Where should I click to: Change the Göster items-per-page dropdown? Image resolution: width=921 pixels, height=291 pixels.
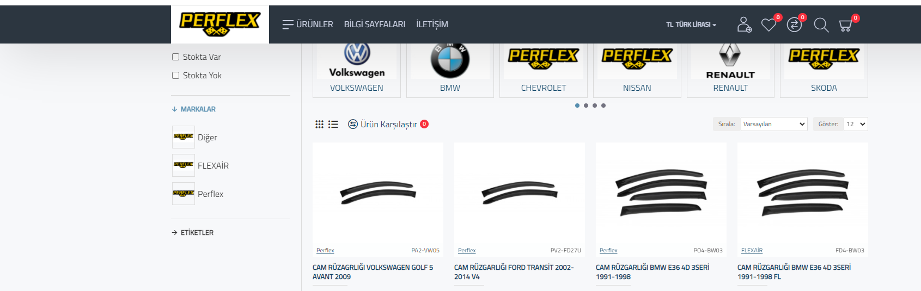[x=855, y=124]
